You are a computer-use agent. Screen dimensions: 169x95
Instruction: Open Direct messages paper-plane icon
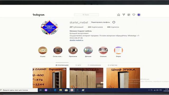point(124,15)
